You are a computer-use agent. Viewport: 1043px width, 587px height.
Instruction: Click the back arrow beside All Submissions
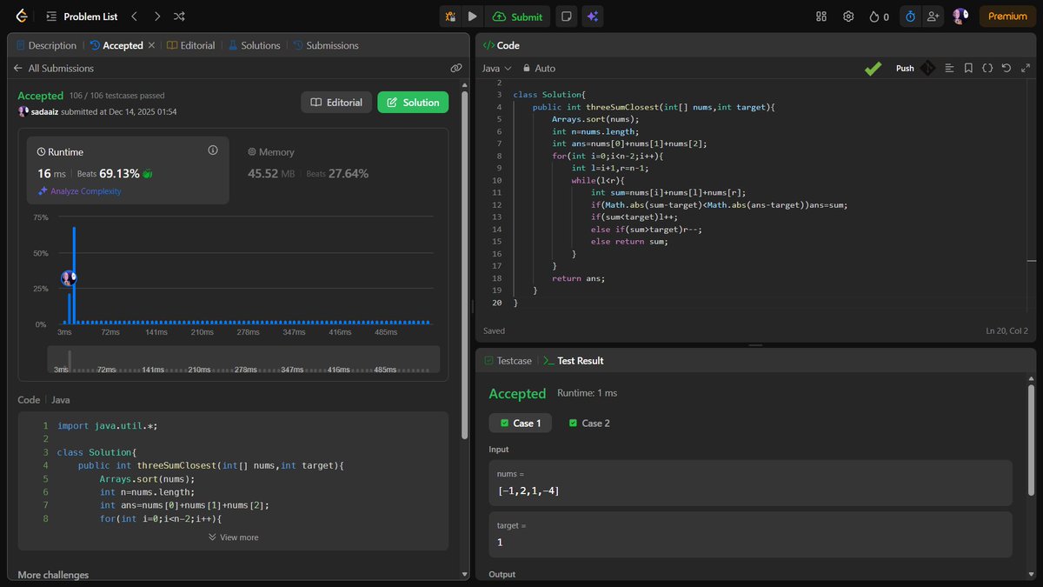[17, 68]
